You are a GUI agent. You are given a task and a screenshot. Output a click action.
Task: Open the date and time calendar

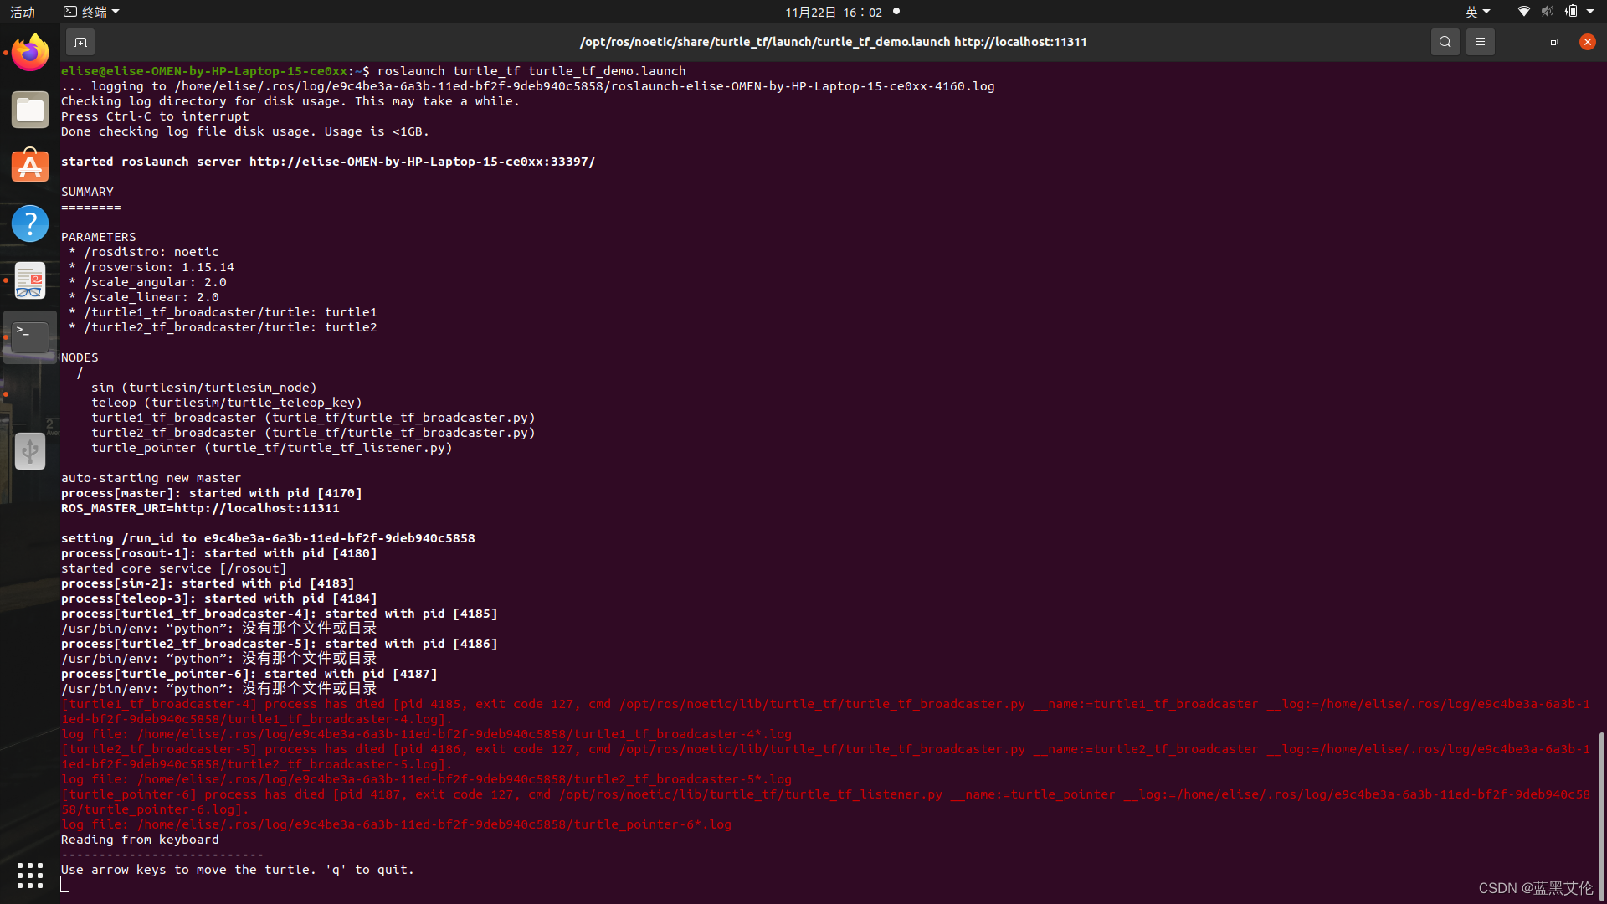834,12
